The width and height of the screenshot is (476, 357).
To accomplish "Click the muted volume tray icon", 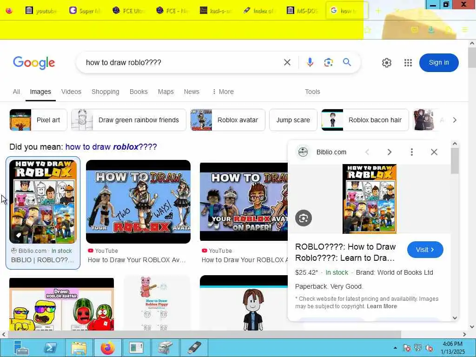I will [x=429, y=348].
